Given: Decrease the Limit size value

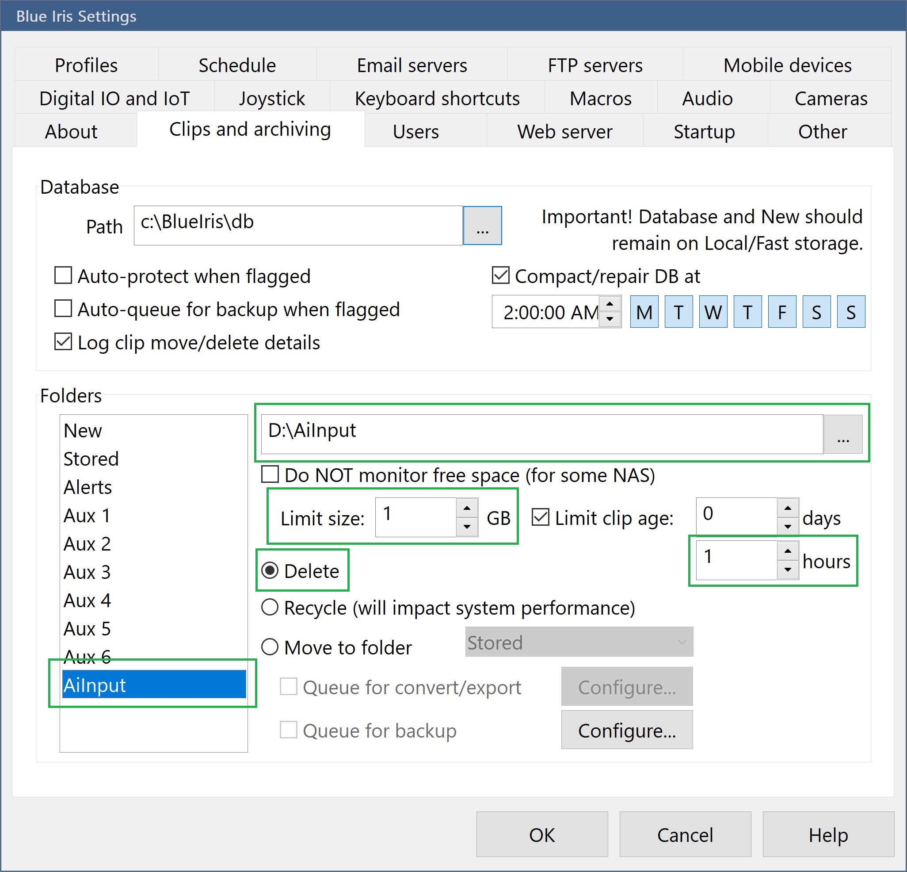Looking at the screenshot, I should 467,526.
